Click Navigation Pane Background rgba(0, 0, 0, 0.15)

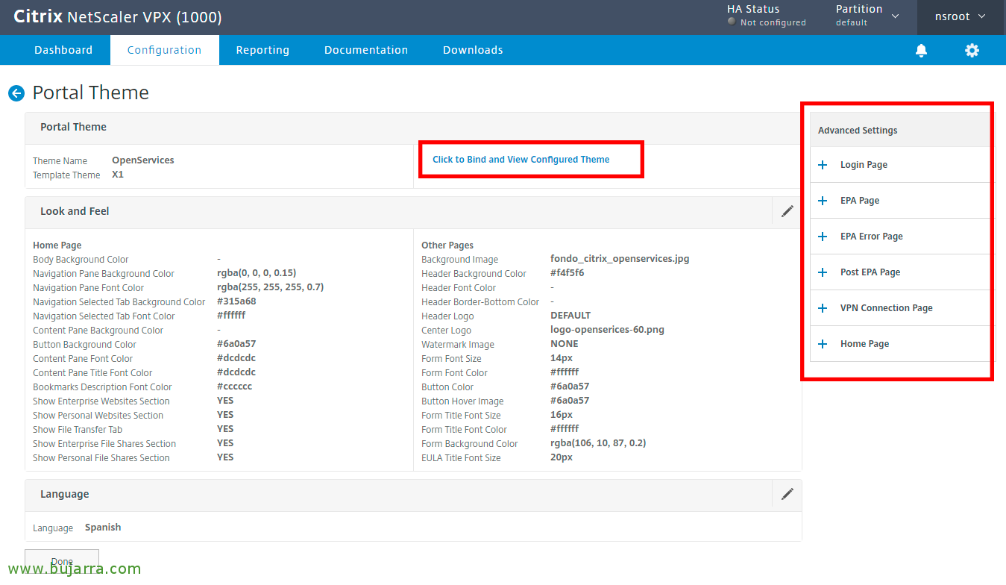point(257,273)
